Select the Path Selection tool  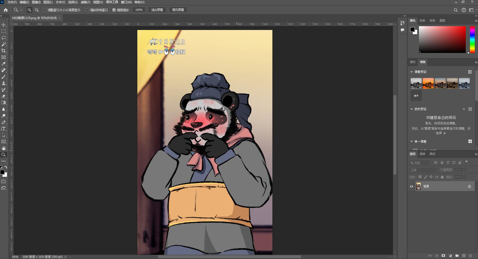pos(4,135)
